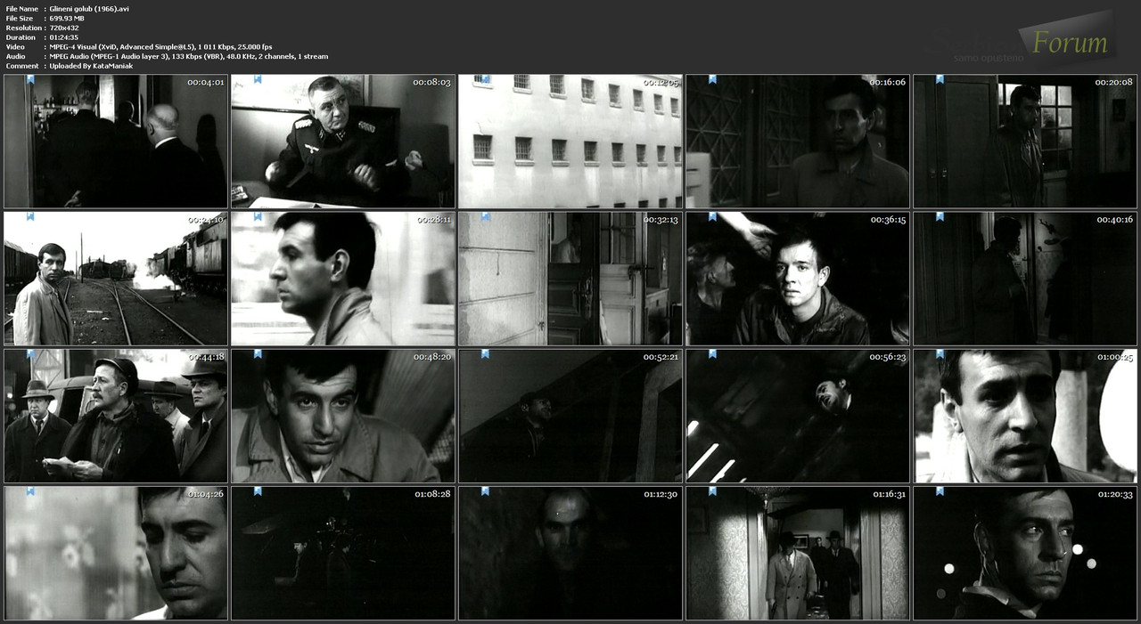Open the profile close-up frame at 00:28:11
Screen dimensions: 1141x624
pos(343,279)
